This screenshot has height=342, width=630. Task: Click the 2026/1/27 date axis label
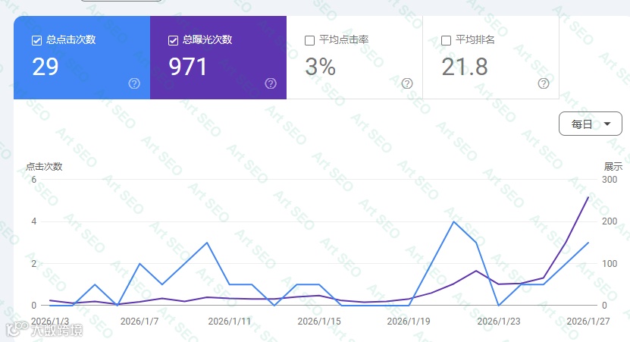pyautogui.click(x=588, y=321)
